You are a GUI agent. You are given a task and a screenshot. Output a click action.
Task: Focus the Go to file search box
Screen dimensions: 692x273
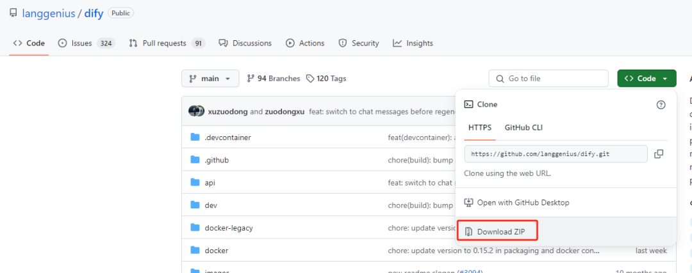point(548,79)
